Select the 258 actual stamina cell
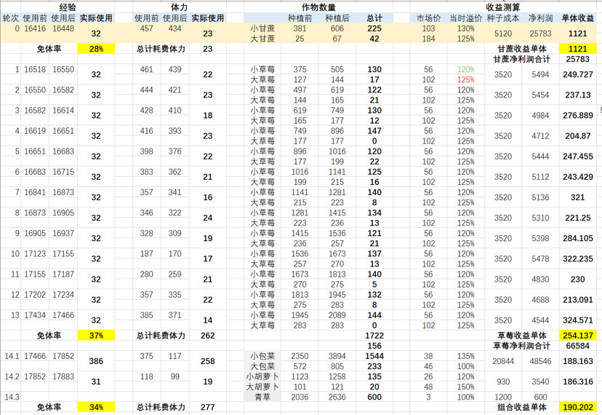This screenshot has height=415, width=602. [x=208, y=361]
